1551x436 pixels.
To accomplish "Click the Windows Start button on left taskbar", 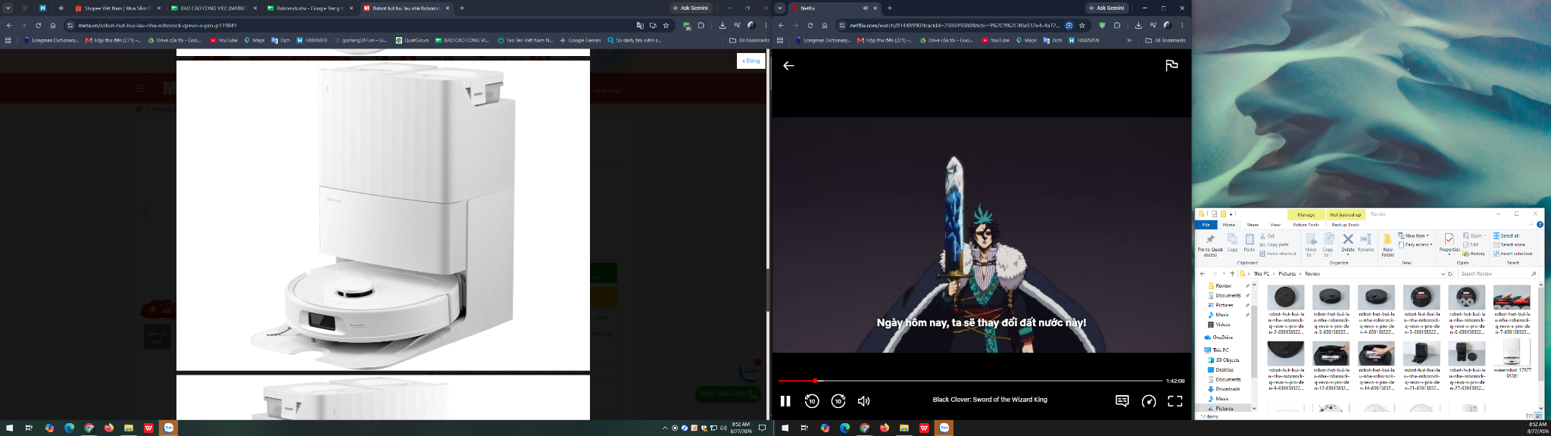I will point(9,428).
